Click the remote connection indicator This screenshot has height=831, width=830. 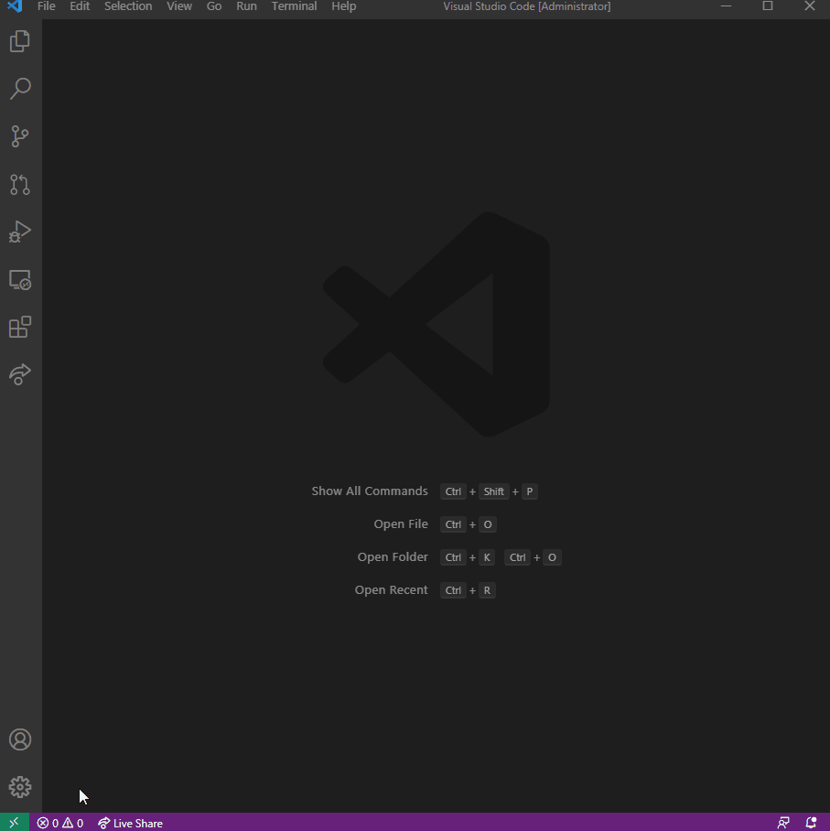tap(13, 822)
